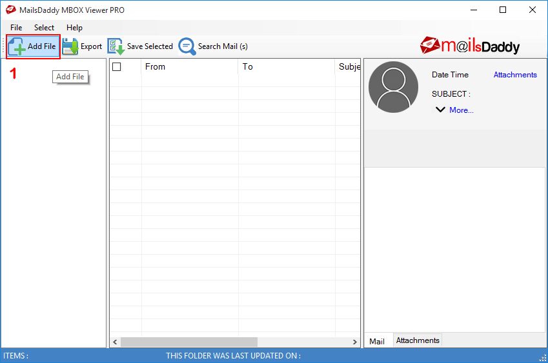Click the Search Mail magnifier icon
Image resolution: width=548 pixels, height=363 pixels.
pos(187,46)
